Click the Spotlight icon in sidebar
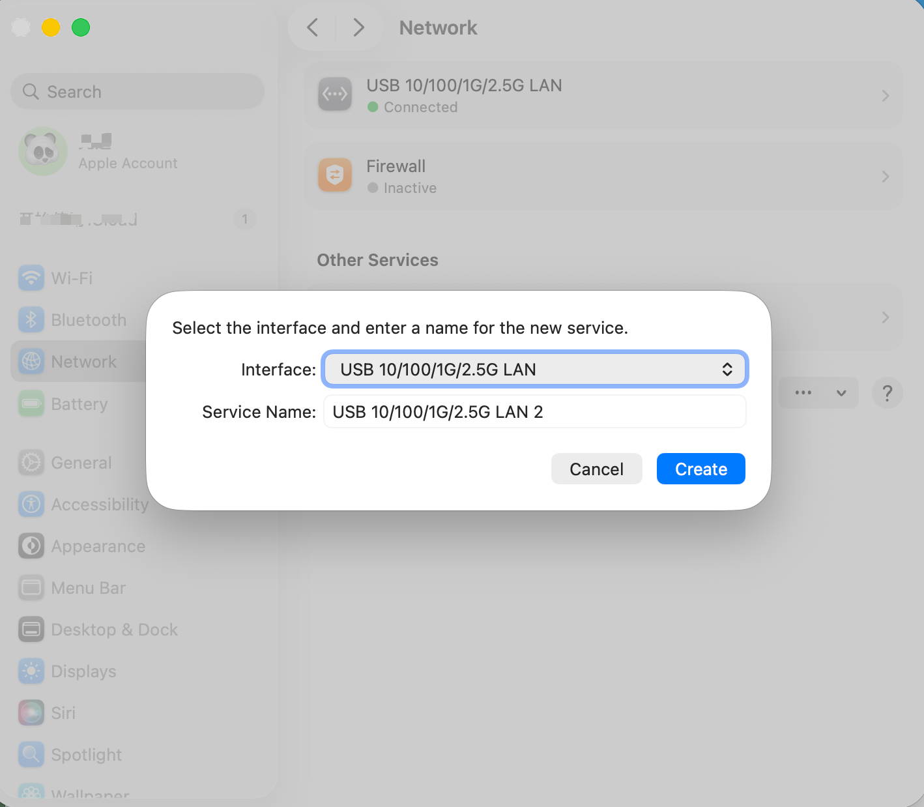The height and width of the screenshot is (807, 924). tap(31, 754)
